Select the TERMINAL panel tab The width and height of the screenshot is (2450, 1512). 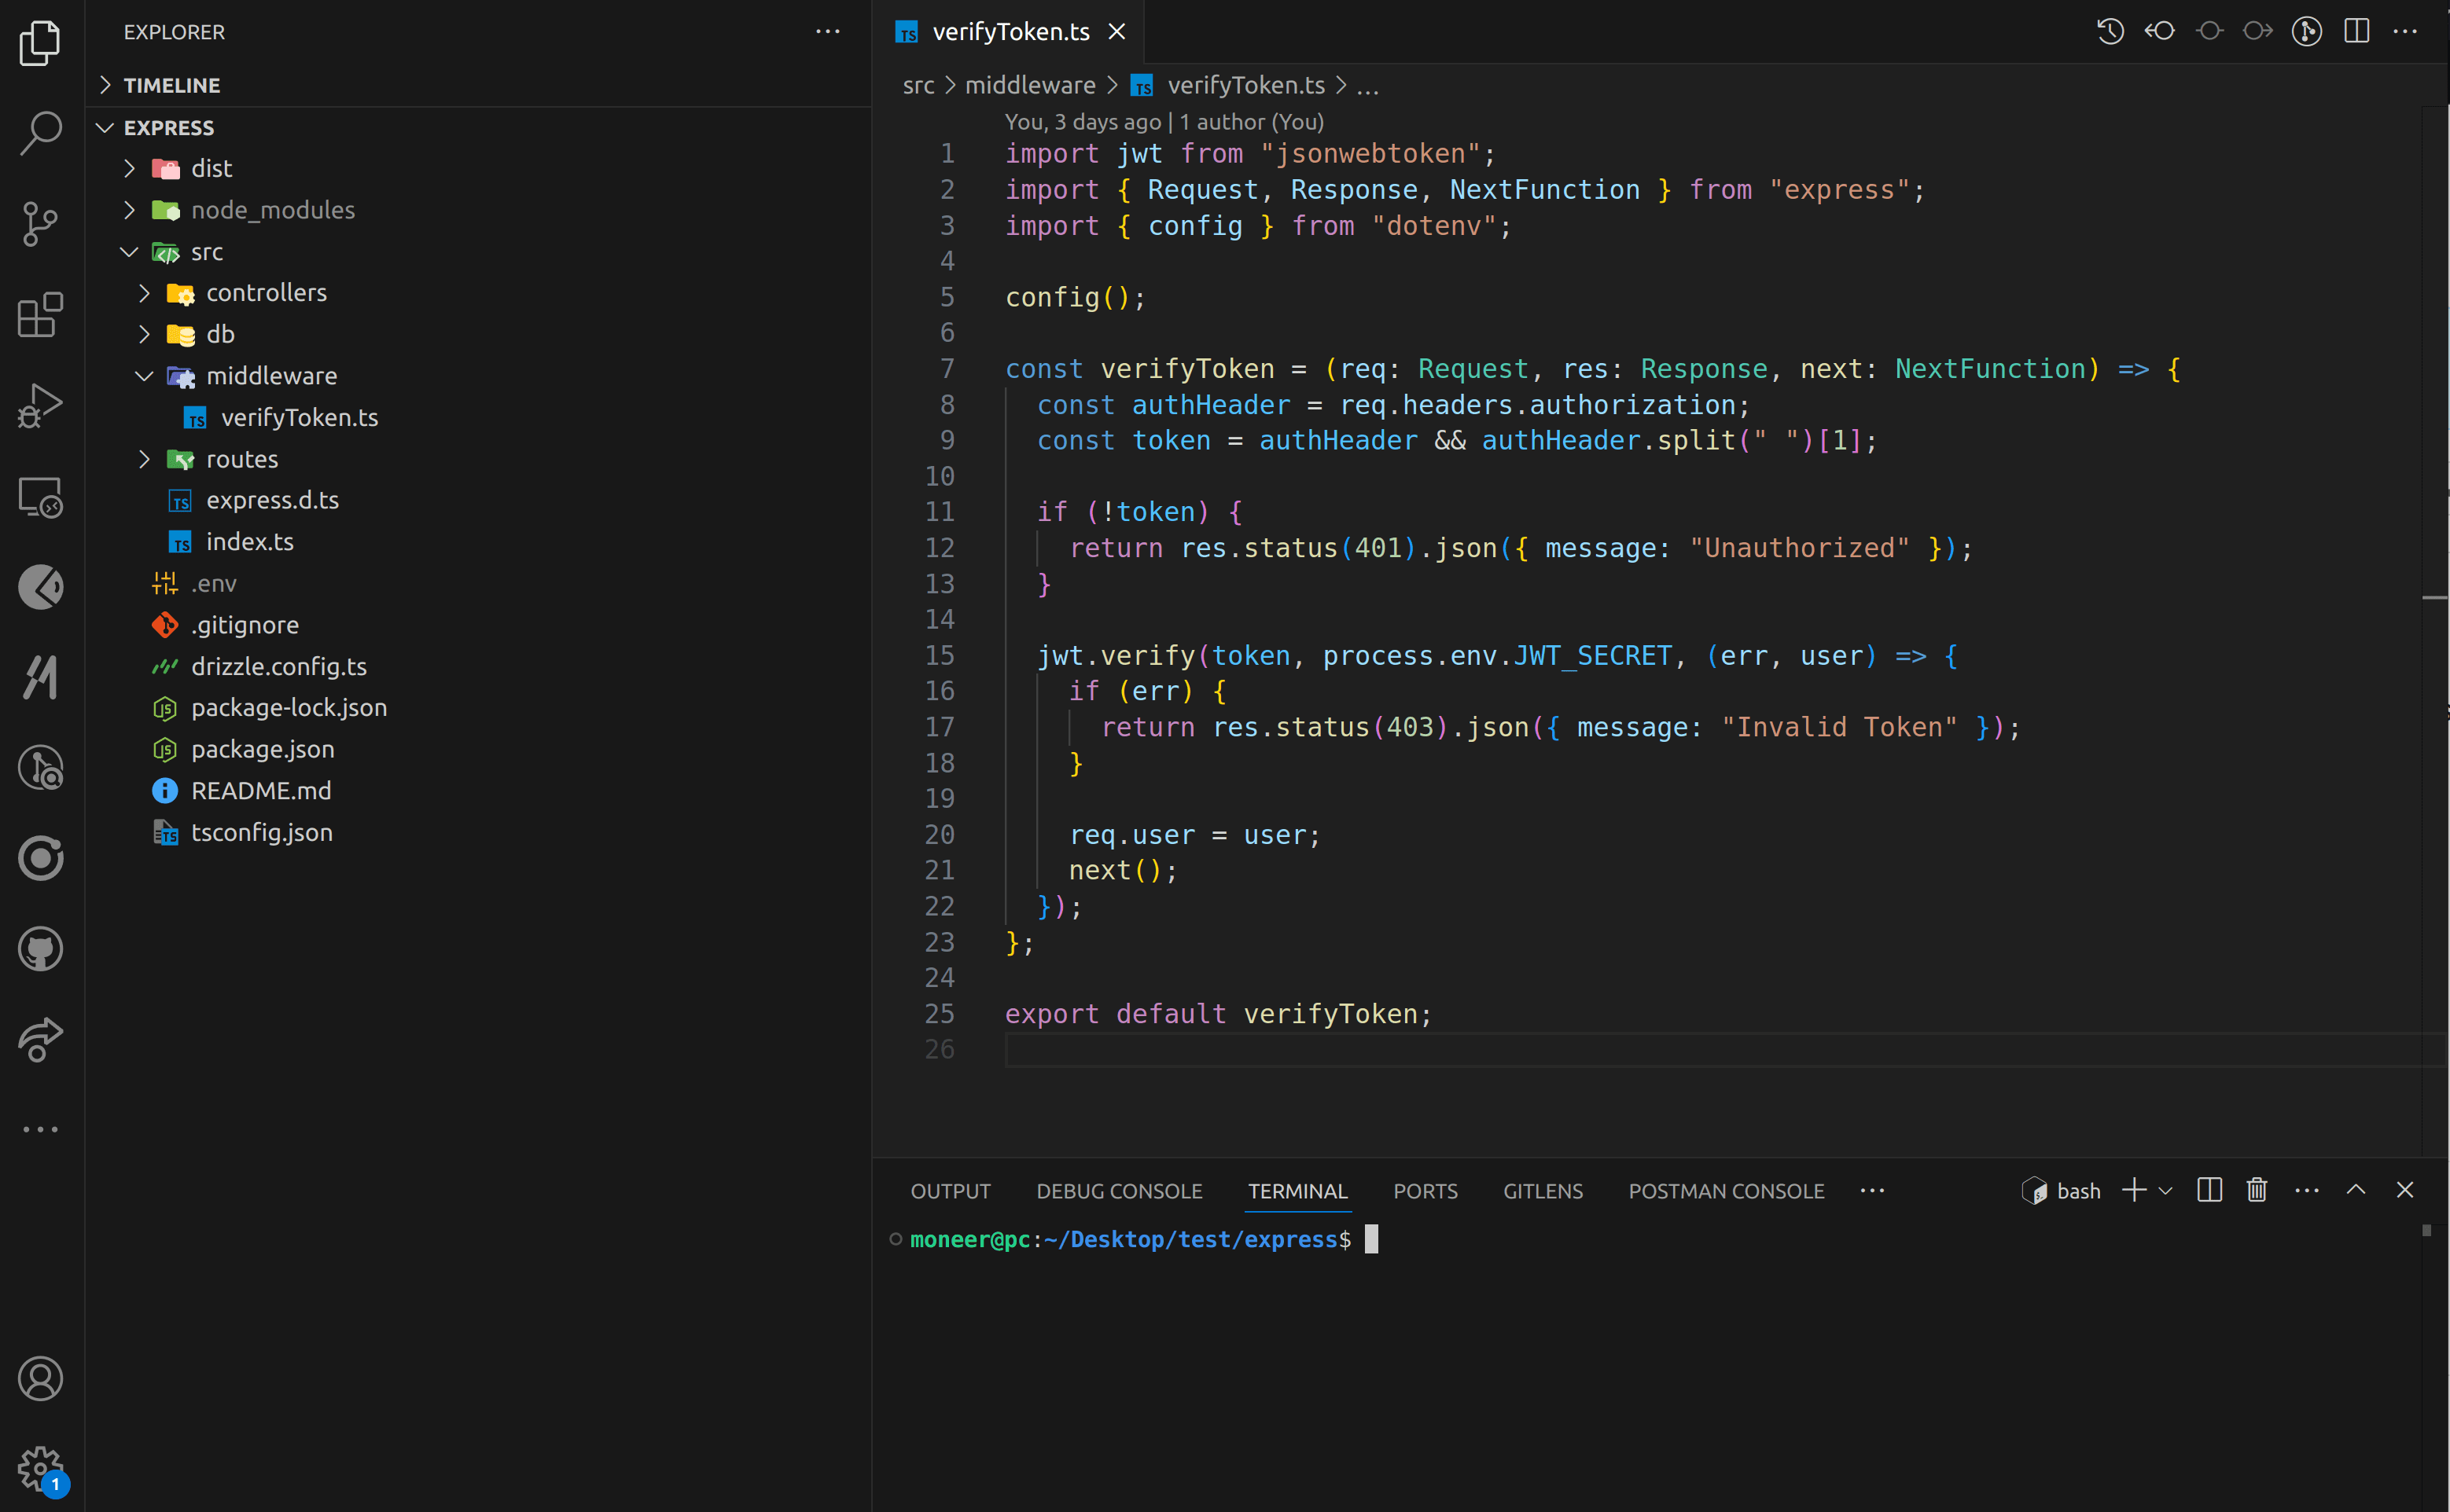1297,1191
